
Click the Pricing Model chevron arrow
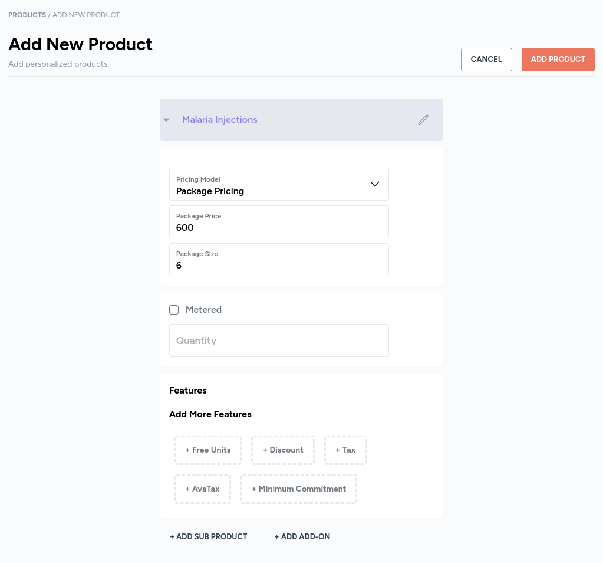click(374, 184)
